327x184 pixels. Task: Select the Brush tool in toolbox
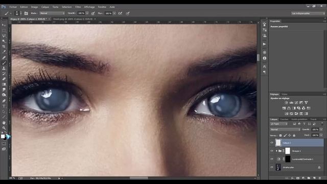point(4,63)
